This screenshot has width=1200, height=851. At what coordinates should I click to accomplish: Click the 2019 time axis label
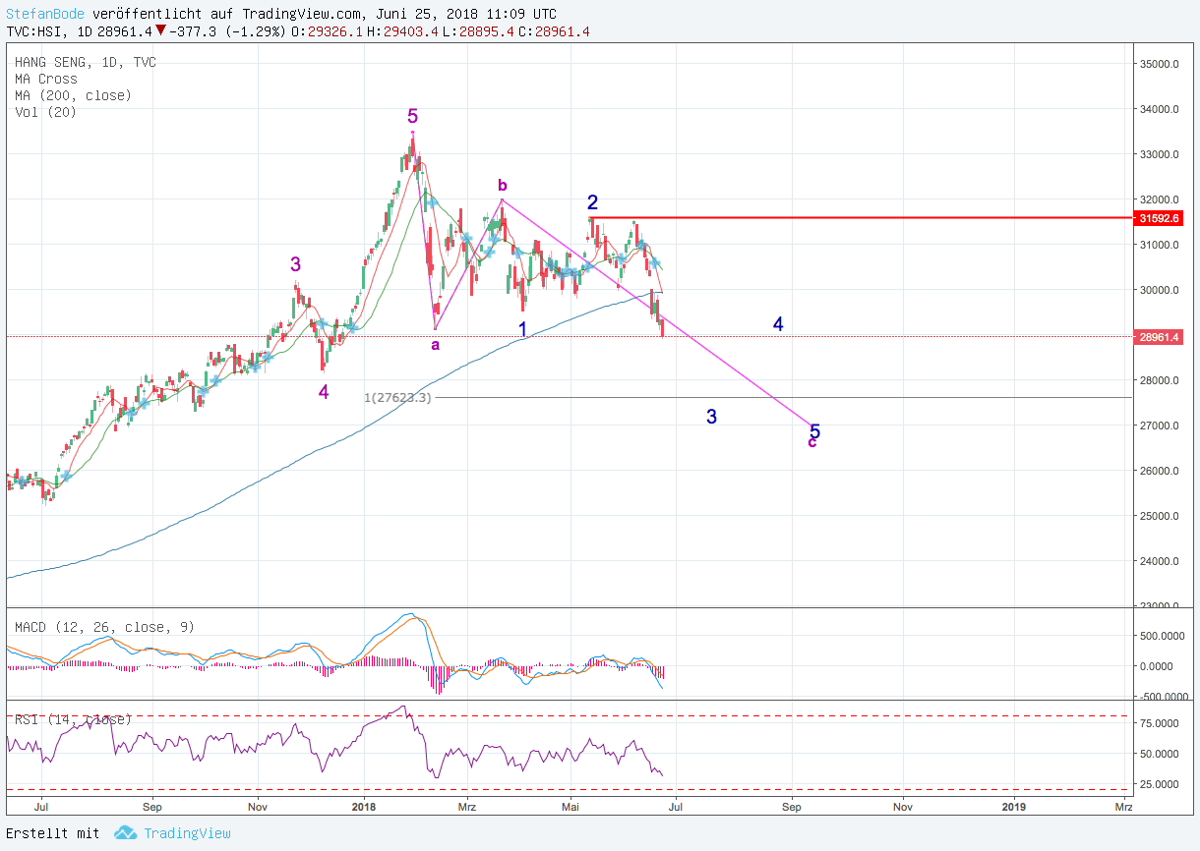1013,807
